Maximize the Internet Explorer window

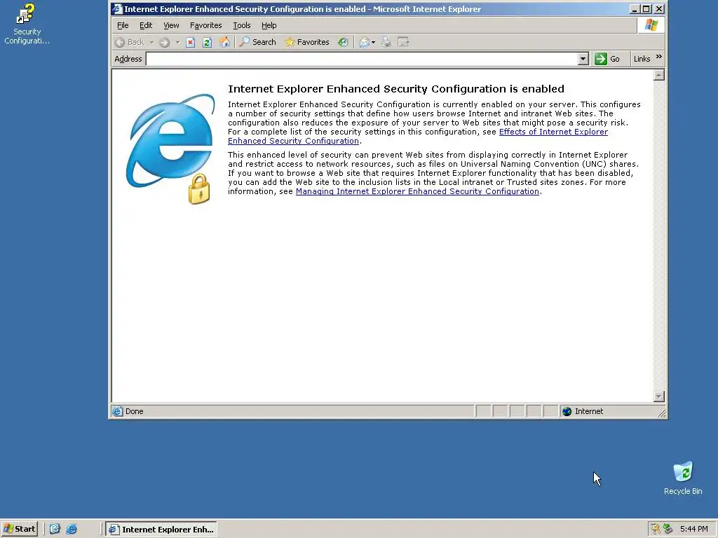click(x=646, y=8)
